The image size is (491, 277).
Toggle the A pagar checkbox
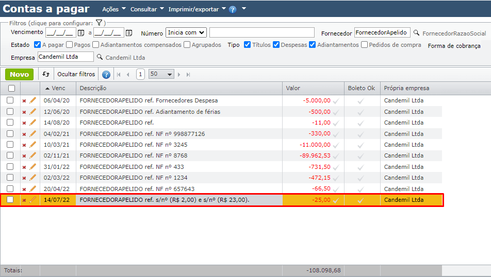37,45
